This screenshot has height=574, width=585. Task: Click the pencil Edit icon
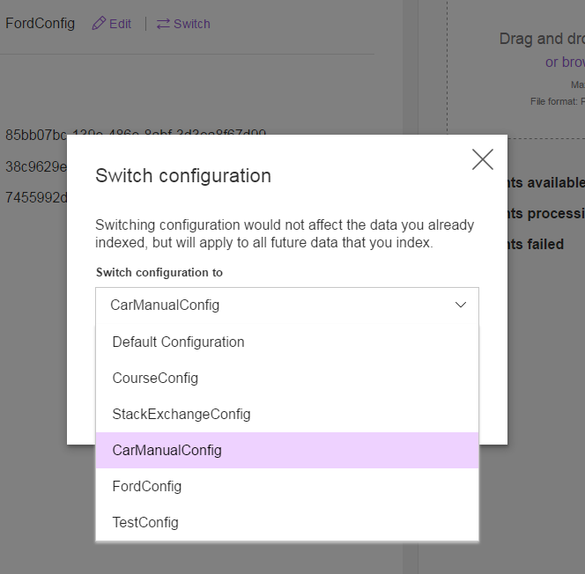coord(99,24)
